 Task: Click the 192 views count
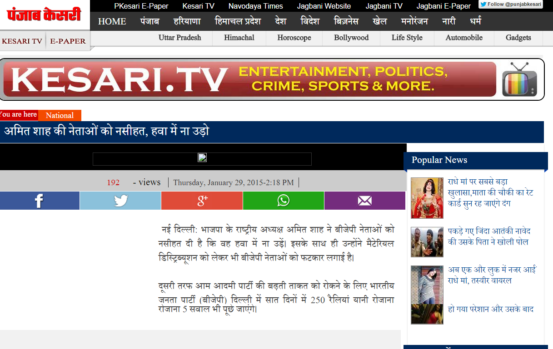(113, 182)
